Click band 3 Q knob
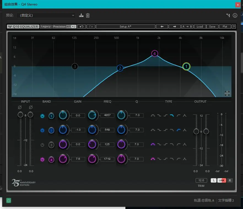The image size is (243, 209). (121, 144)
